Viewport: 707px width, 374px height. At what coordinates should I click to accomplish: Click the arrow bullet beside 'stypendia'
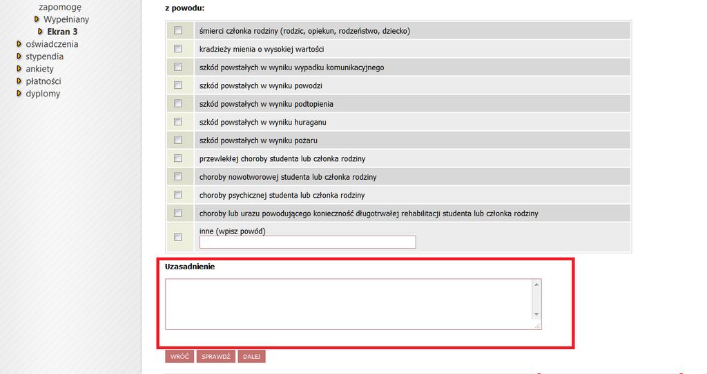coord(19,56)
